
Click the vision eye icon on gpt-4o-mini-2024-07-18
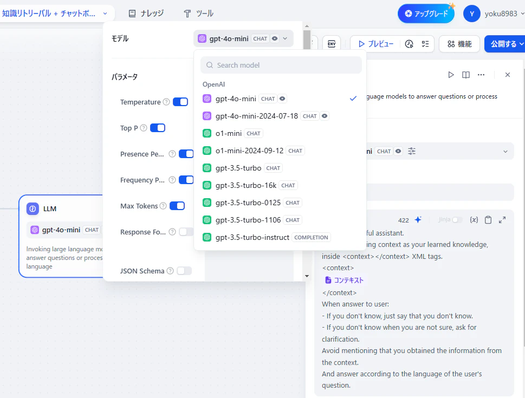coord(325,116)
